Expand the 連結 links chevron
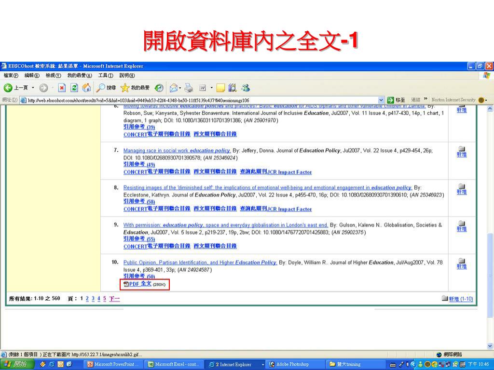This screenshot has width=494, height=370. tap(425, 99)
